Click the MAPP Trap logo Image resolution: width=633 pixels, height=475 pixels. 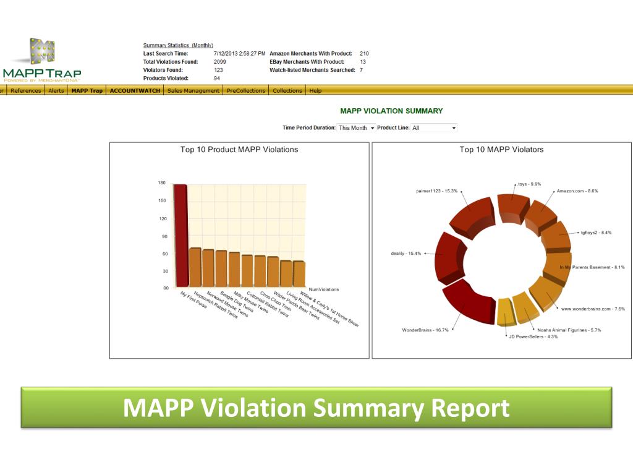click(42, 60)
